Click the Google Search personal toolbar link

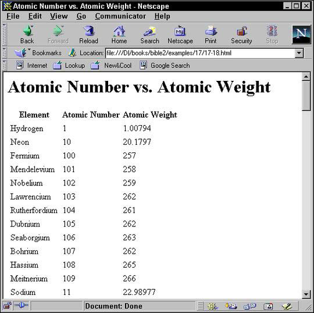point(165,65)
